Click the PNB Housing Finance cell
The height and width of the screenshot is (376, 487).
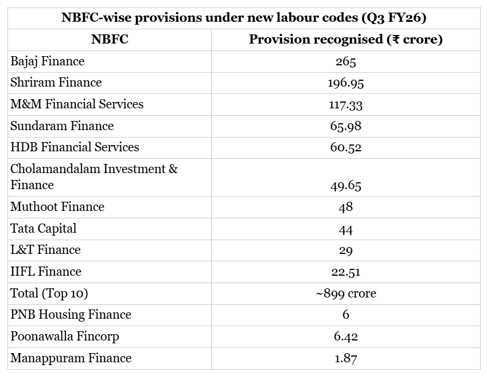pos(71,315)
